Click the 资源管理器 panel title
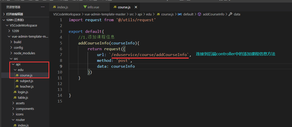Image resolution: width=292 pixels, height=127 pixels. click(x=13, y=7)
